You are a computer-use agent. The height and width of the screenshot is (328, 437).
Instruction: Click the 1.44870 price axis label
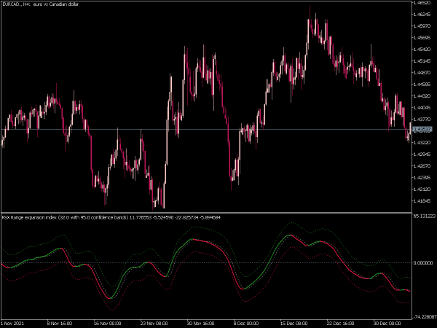click(422, 72)
